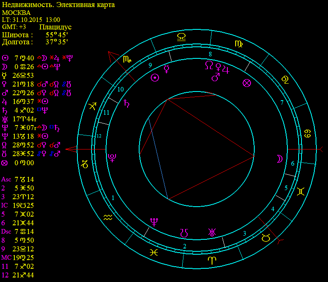Screen dimensions: 328x282
Task: Select the Moon crescent in the chart wheel
Action: coord(280,159)
